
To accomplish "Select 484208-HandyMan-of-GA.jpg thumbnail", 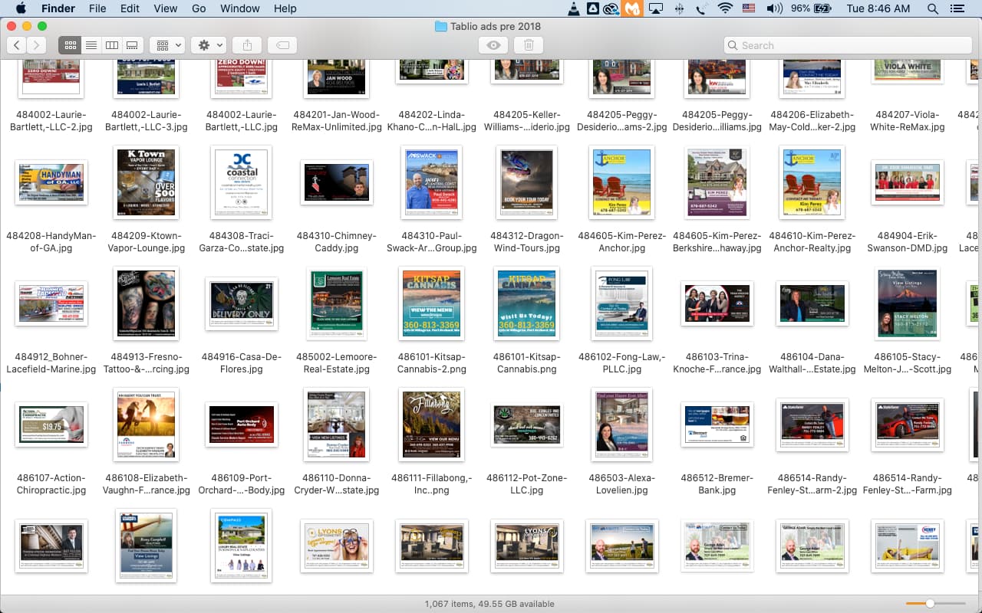I will point(51,182).
